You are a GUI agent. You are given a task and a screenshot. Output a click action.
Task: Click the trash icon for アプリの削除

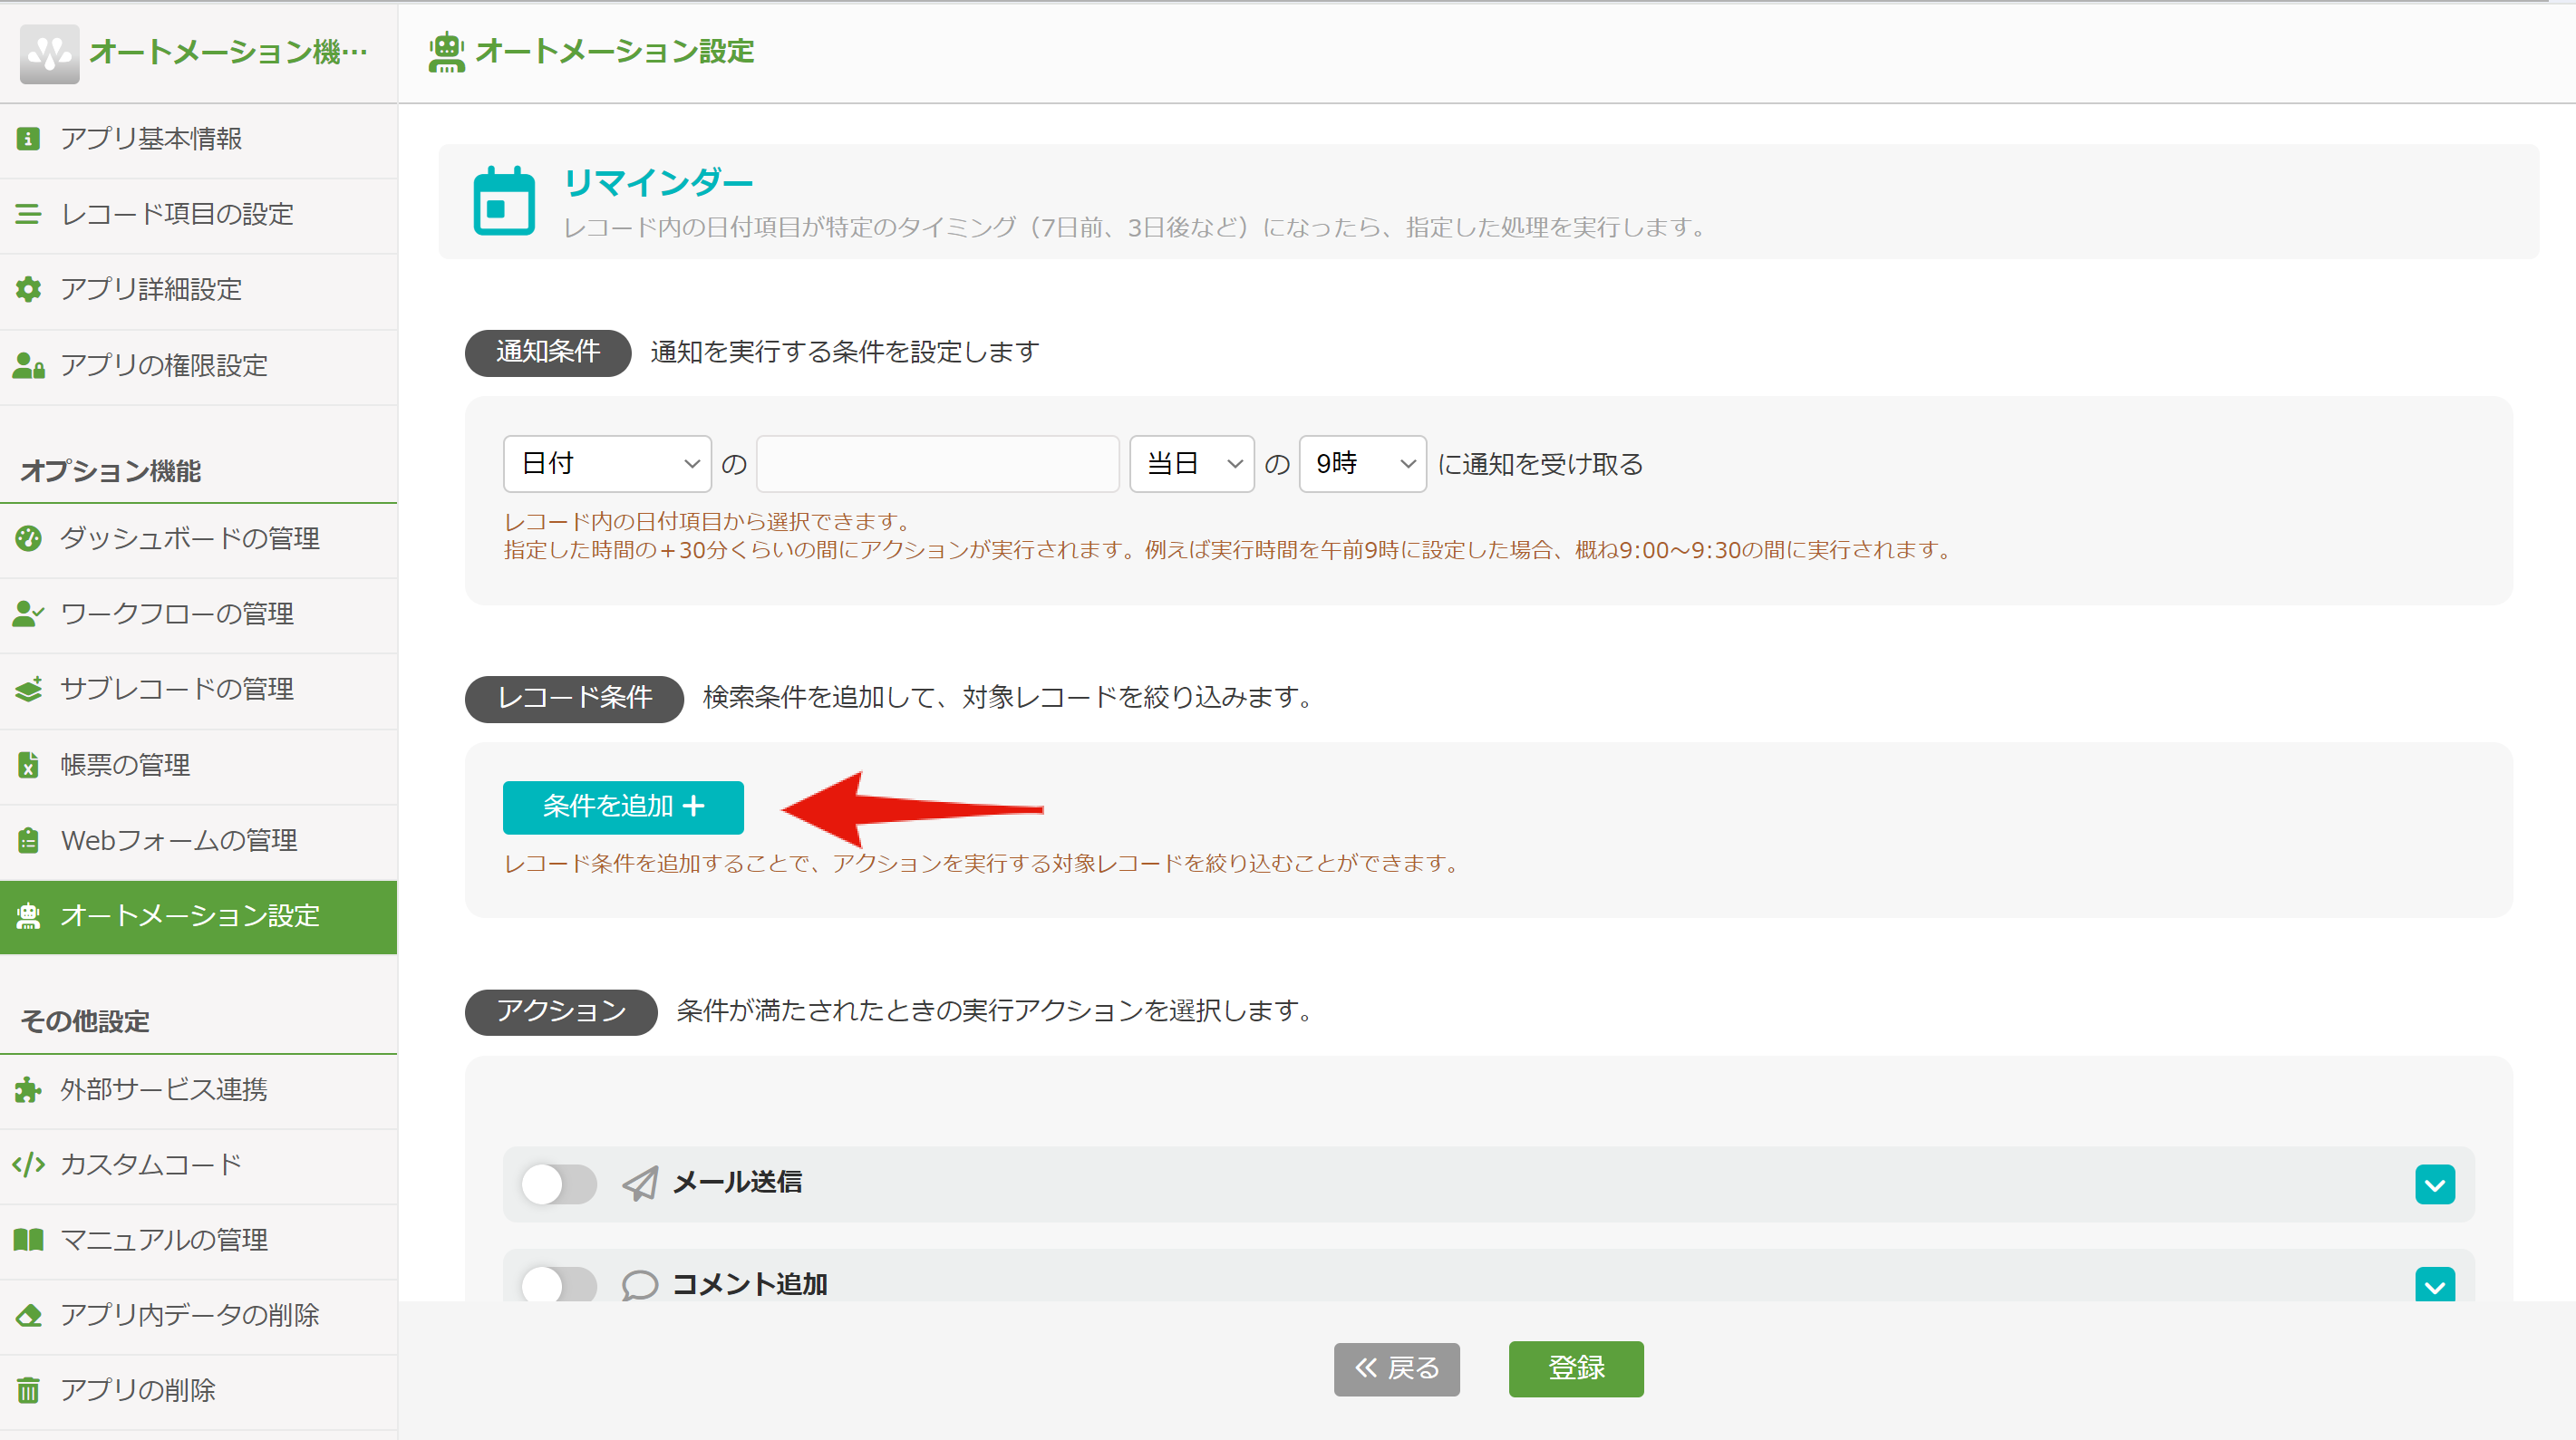pos(28,1390)
